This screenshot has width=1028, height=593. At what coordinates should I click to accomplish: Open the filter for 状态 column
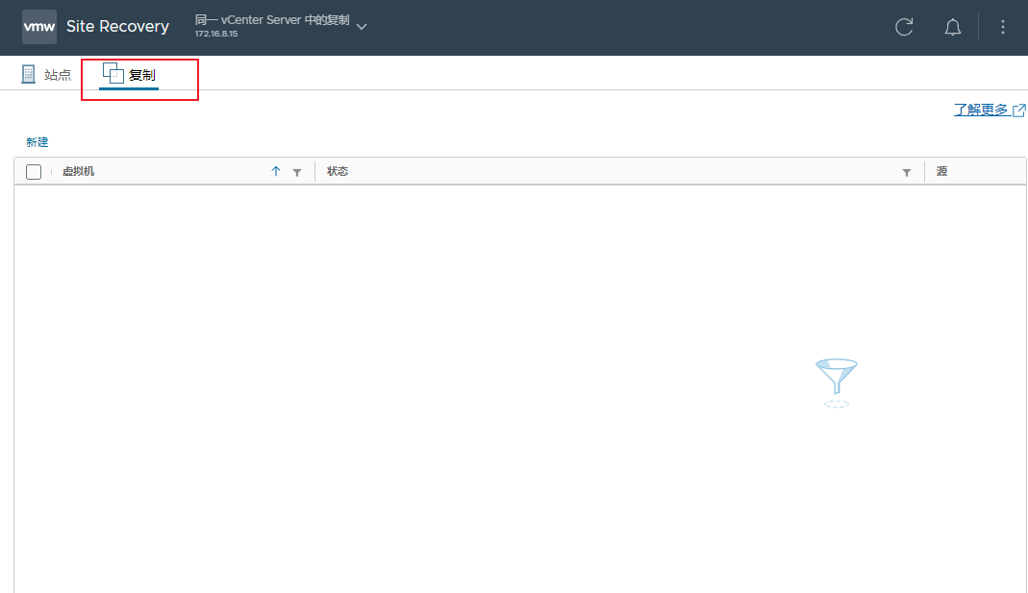pos(907,172)
